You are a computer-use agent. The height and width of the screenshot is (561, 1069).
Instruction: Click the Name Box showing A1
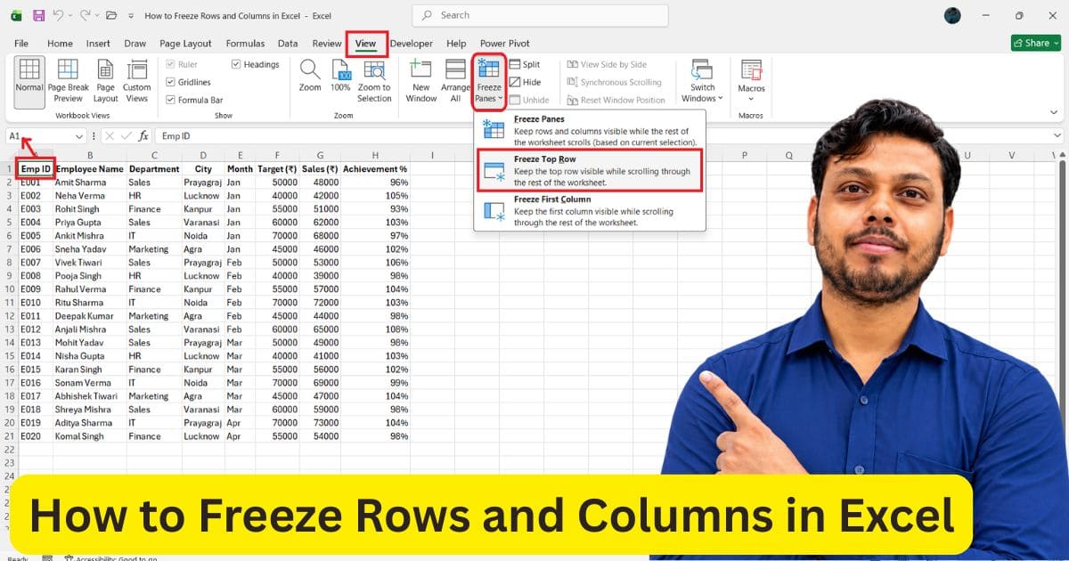pos(39,136)
